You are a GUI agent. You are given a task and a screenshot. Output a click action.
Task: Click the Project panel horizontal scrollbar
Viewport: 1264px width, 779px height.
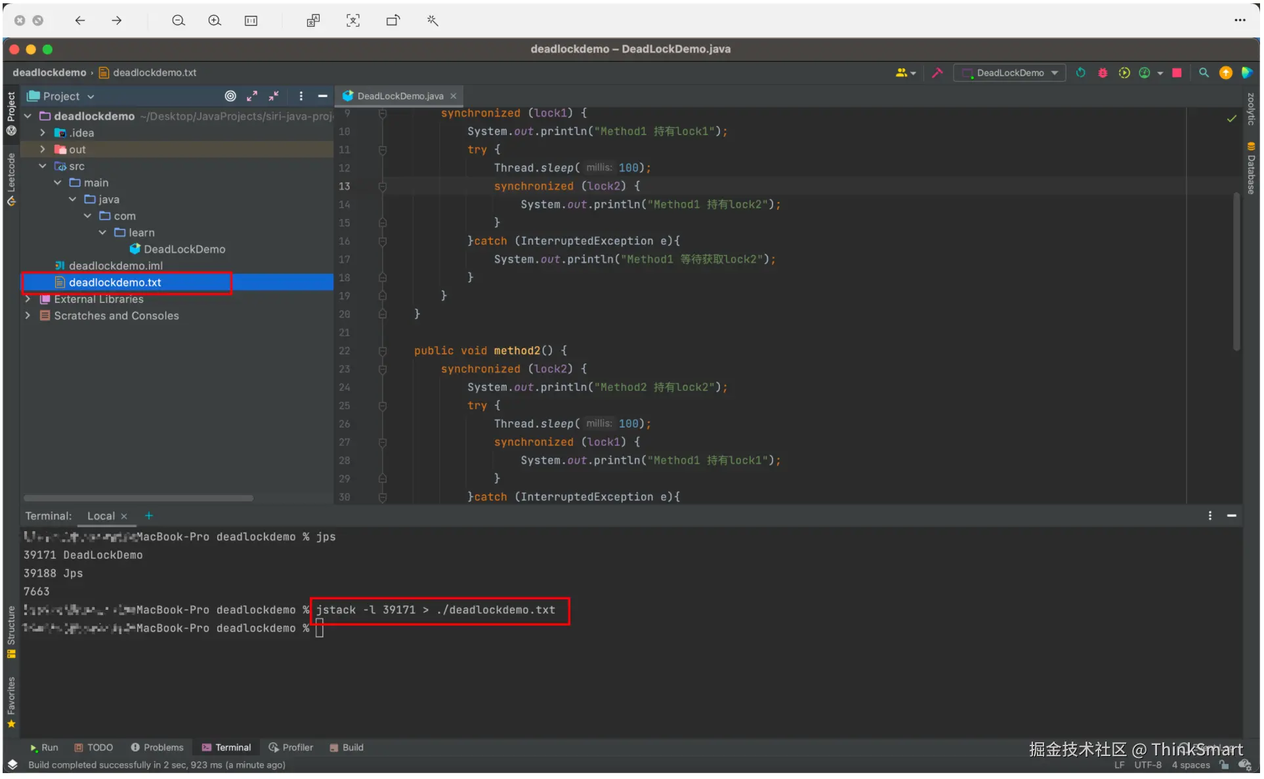click(138, 498)
